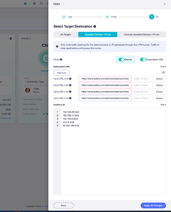Click the second Input URL Link field
171x212 pixels.
coord(105,85)
